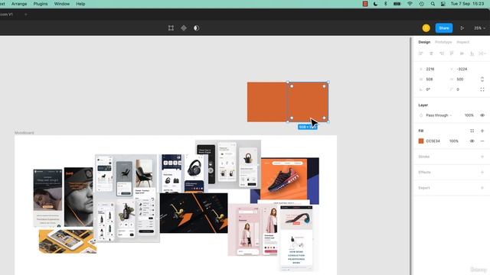Click the Present play button
This screenshot has width=490, height=275.
click(x=462, y=28)
